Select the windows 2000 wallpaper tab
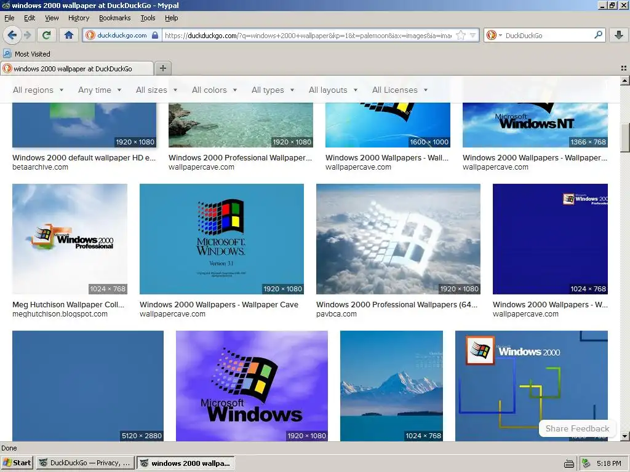630x472 pixels. (x=77, y=69)
